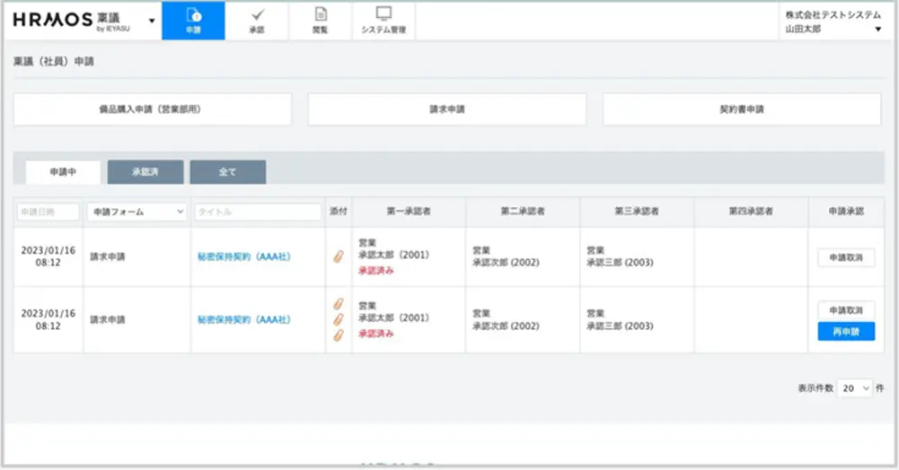Click the bottom paperclip in second row
Viewport: 899px width, 470px height.
[339, 335]
